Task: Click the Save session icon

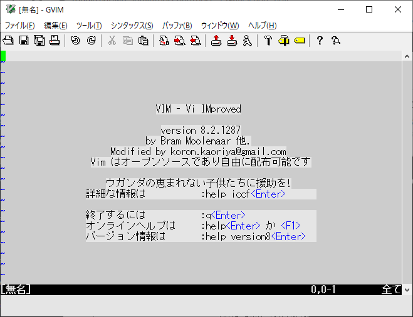Action: pyautogui.click(x=232, y=41)
